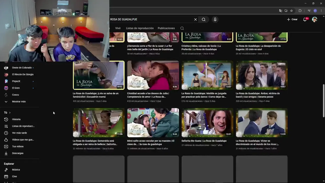Click title 'Ámbar, víctima de David y sus amigos'
This screenshot has height=183, width=325.
coord(258,95)
